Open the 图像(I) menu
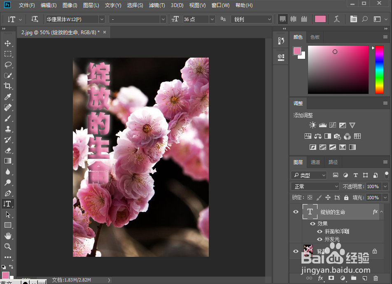Screen dimensions: 392x284 tap(70, 5)
